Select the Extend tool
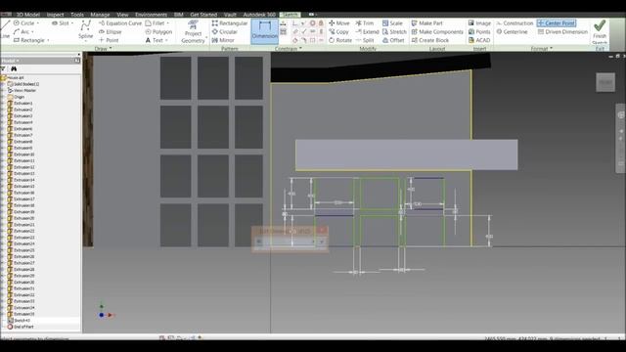Viewport: 626px width, 352px height. click(x=367, y=31)
